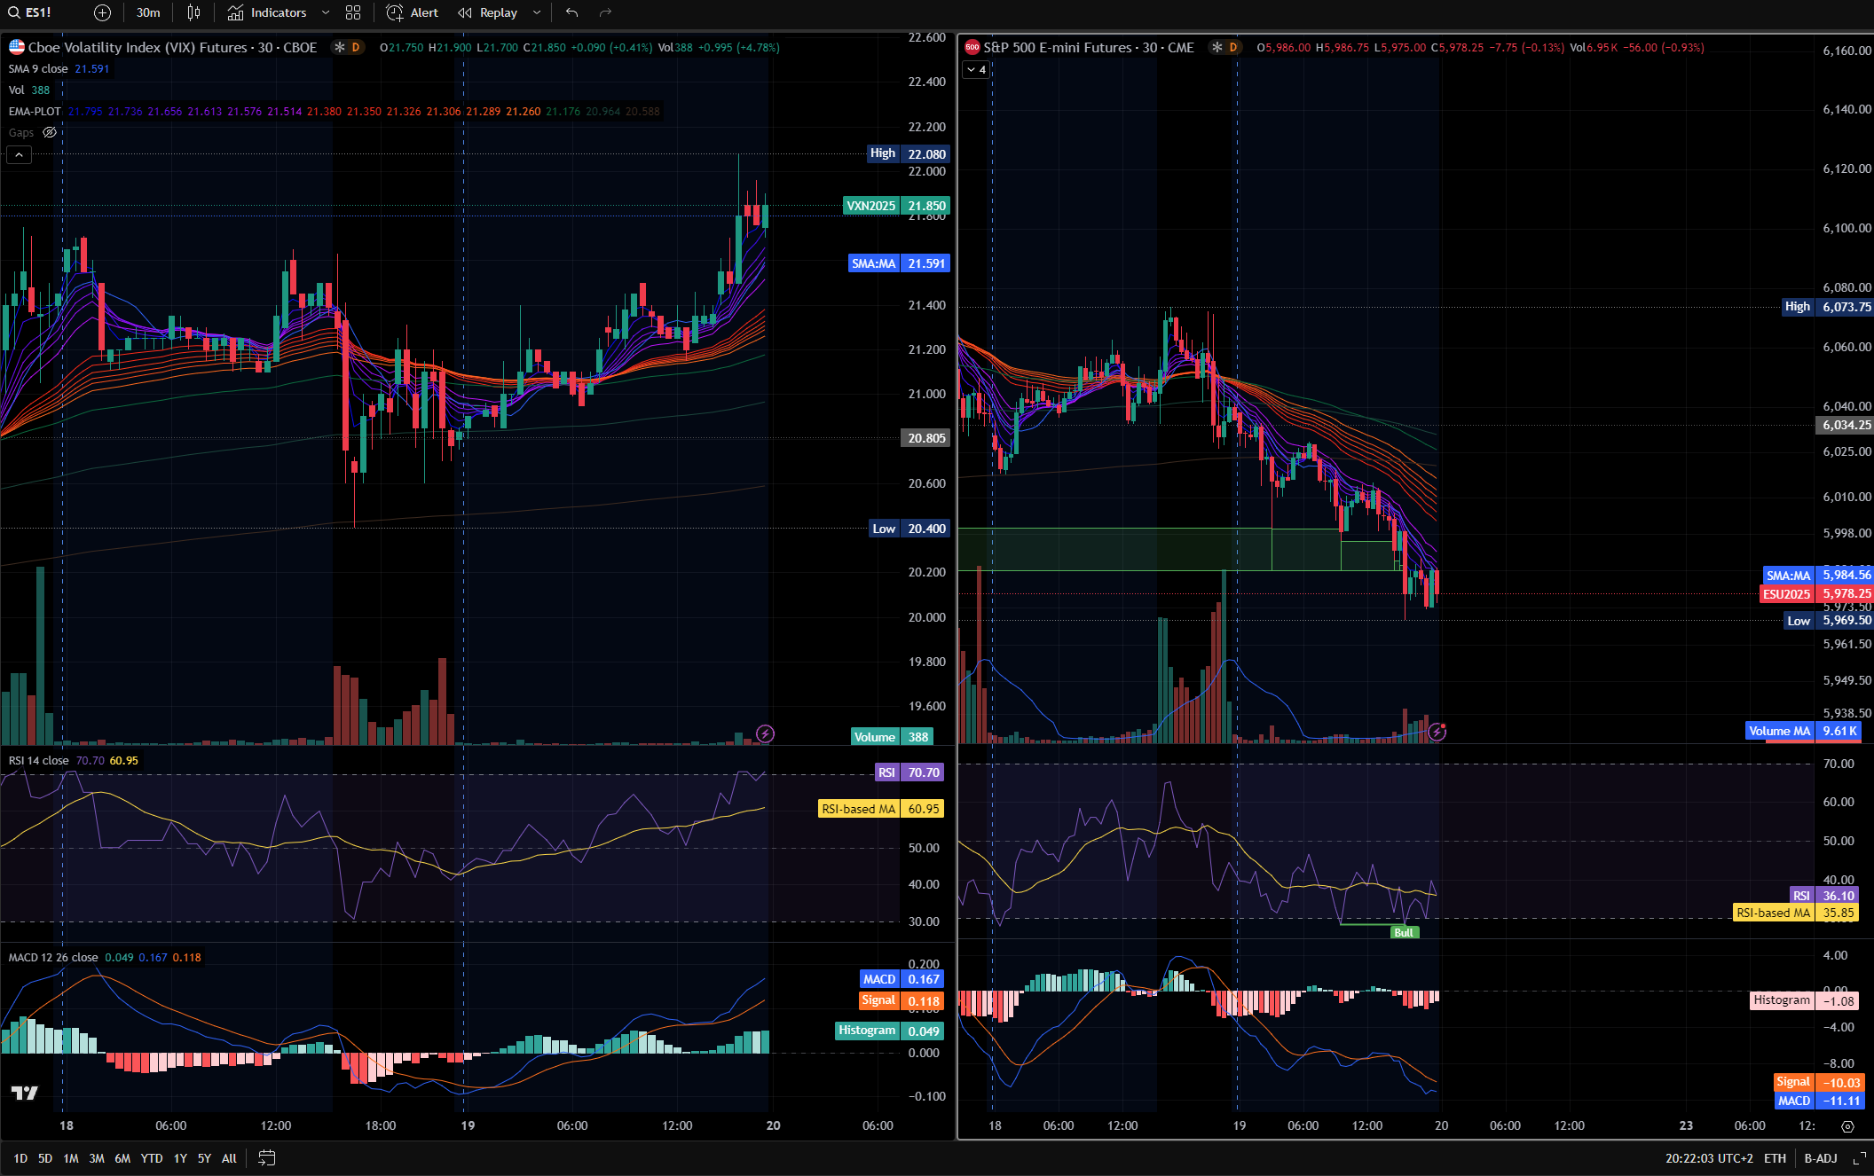Image resolution: width=1874 pixels, height=1176 pixels.
Task: Click the VIX futures symbol title
Action: [172, 47]
